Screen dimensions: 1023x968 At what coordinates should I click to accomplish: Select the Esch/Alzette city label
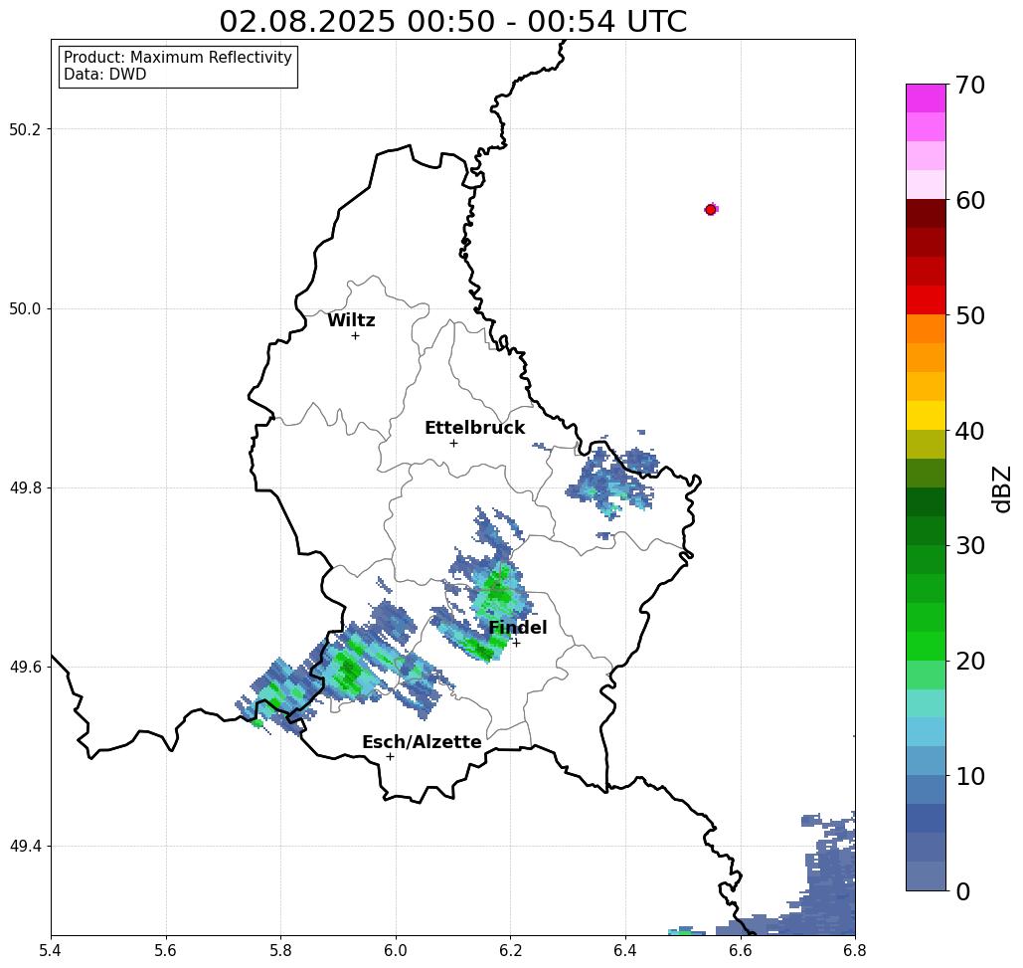422,742
